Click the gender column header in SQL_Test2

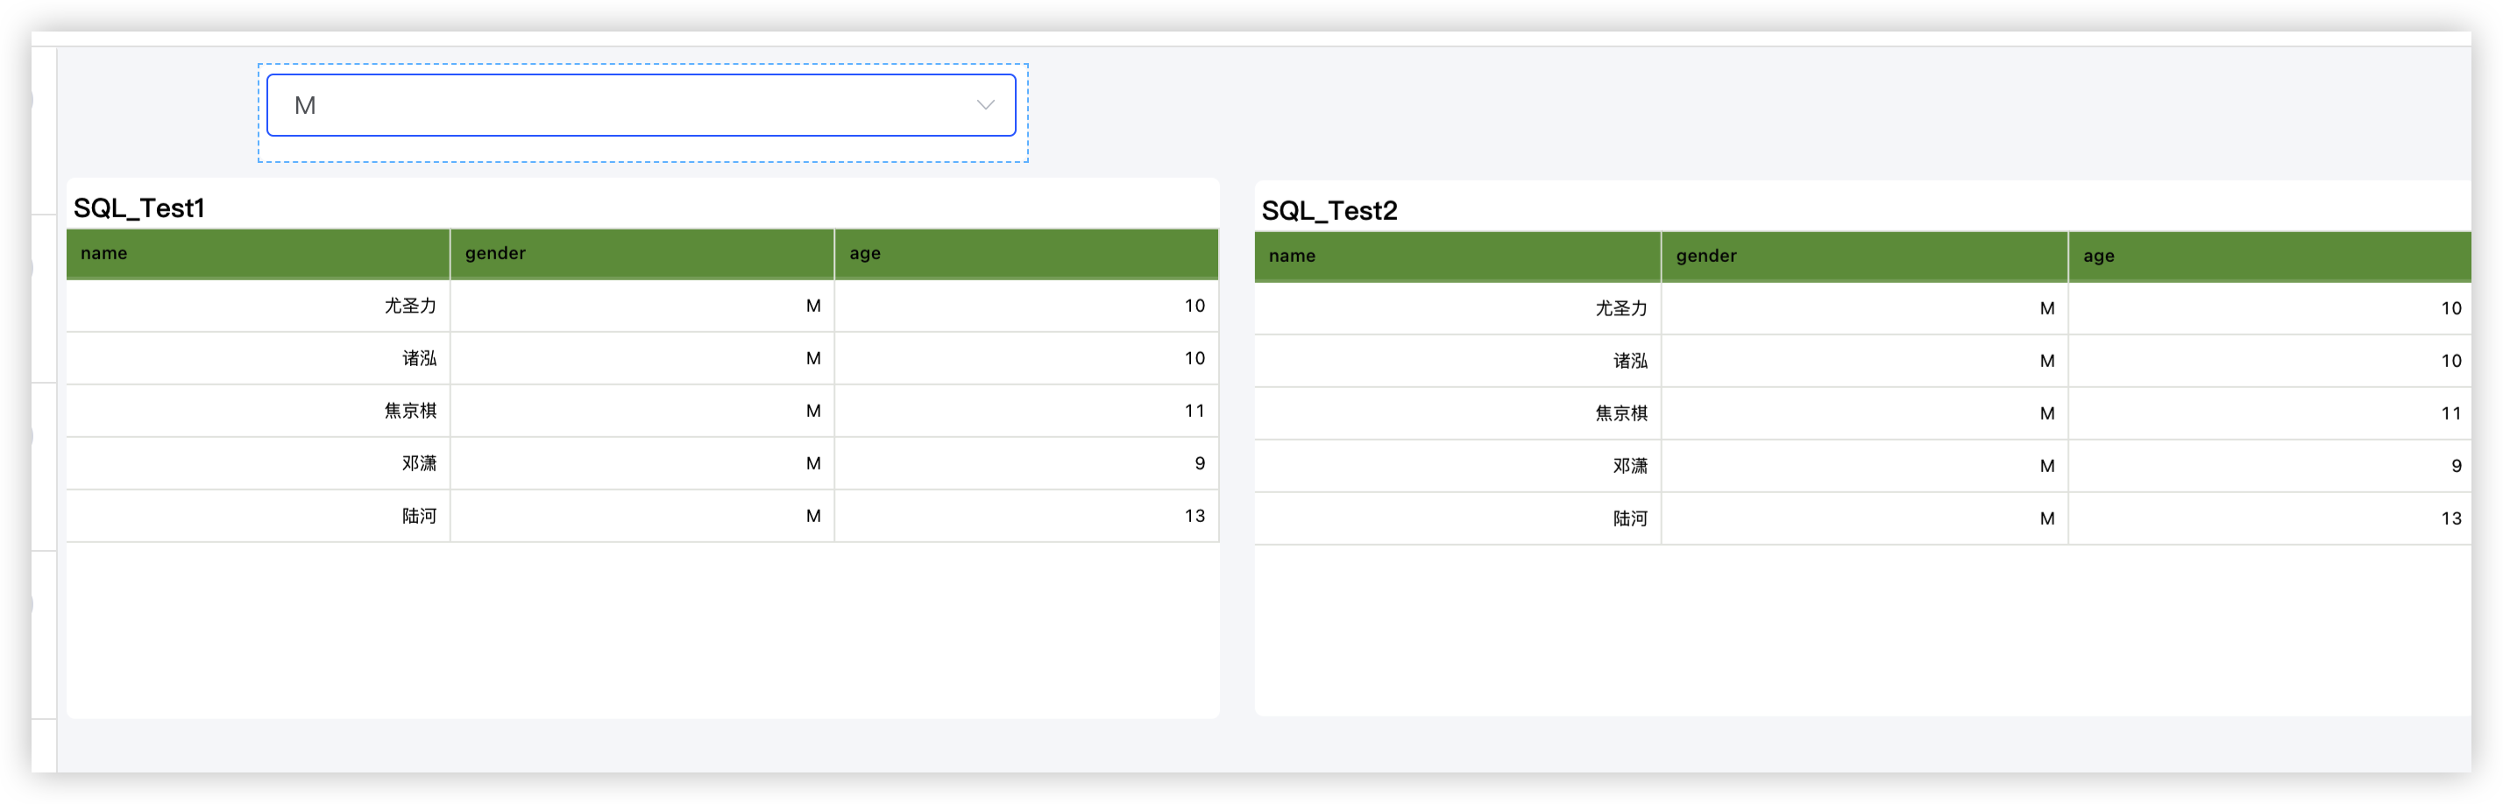click(x=1863, y=256)
